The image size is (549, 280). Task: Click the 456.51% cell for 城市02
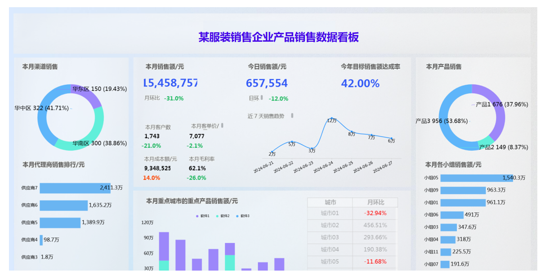(x=375, y=225)
